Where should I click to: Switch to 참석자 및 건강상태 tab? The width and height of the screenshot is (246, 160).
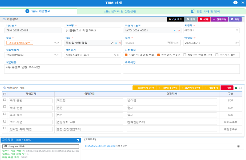[x=120, y=11]
